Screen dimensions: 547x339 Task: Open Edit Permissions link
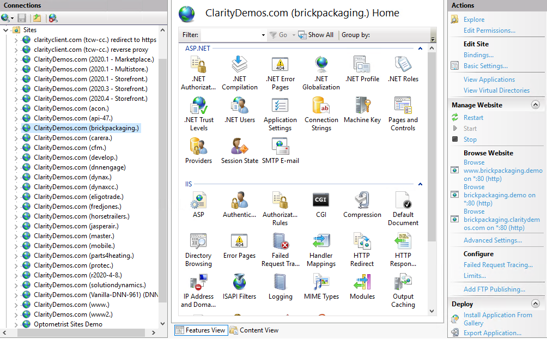click(489, 31)
